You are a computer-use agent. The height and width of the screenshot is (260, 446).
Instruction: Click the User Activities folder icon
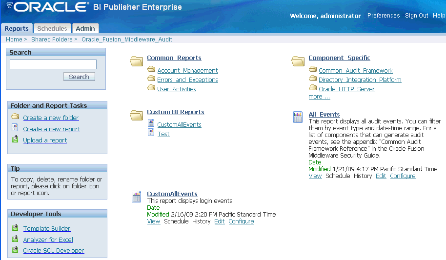coord(151,88)
